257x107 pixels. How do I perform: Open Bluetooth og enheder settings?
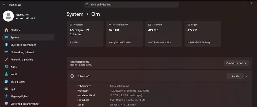29,45
